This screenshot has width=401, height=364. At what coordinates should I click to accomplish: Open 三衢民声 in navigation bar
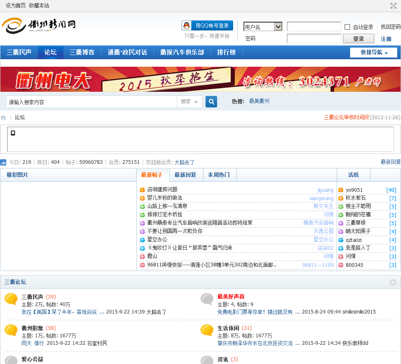click(19, 53)
